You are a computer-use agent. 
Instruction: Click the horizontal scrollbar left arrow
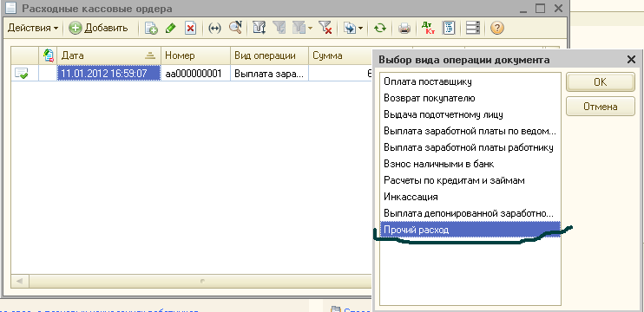[20, 282]
